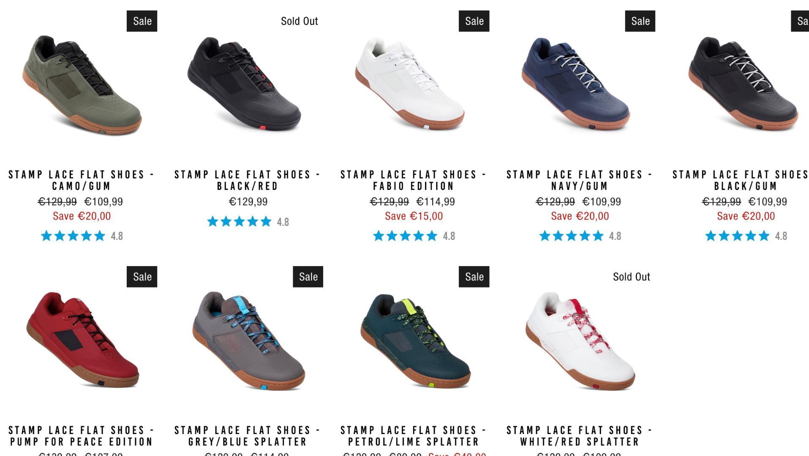Open the Black/Red shoe product image

pos(244,84)
